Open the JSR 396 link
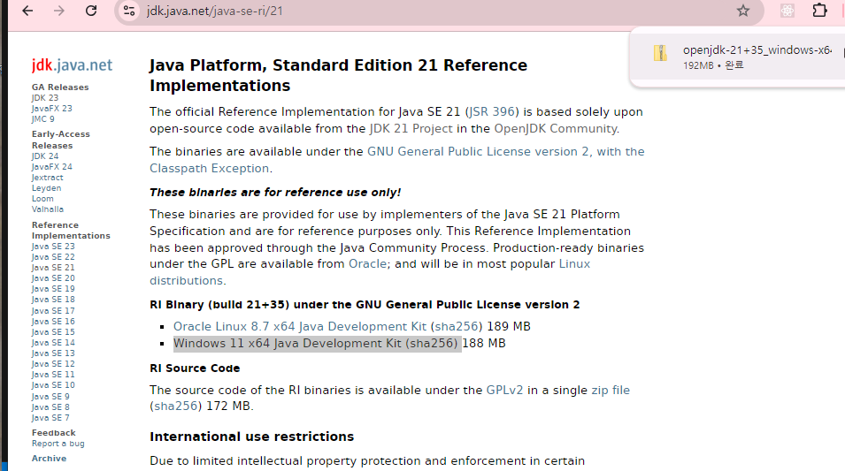Screen dimensions: 845x471 tap(492, 112)
